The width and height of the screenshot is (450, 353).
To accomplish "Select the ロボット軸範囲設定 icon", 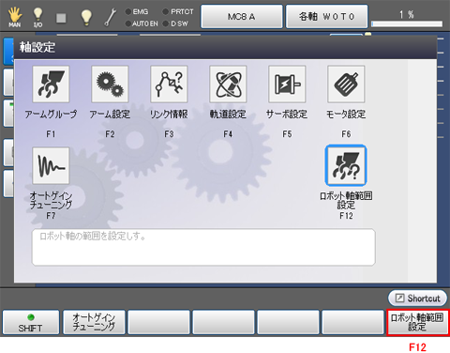I will [346, 165].
